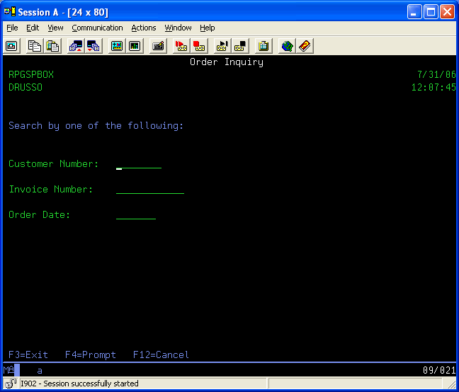Click the Paste toolbar icon

(x=52, y=46)
